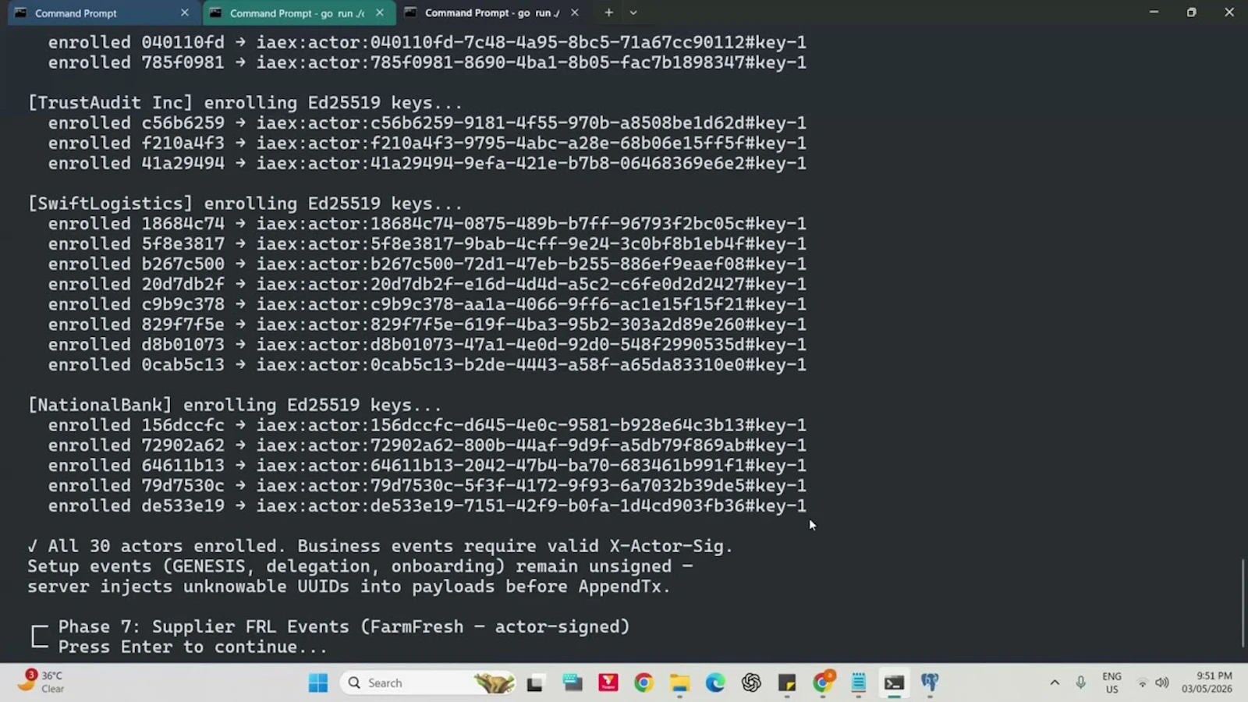Click the 'enrolled 64611b13' line
This screenshot has height=702, width=1248.
[427, 466]
